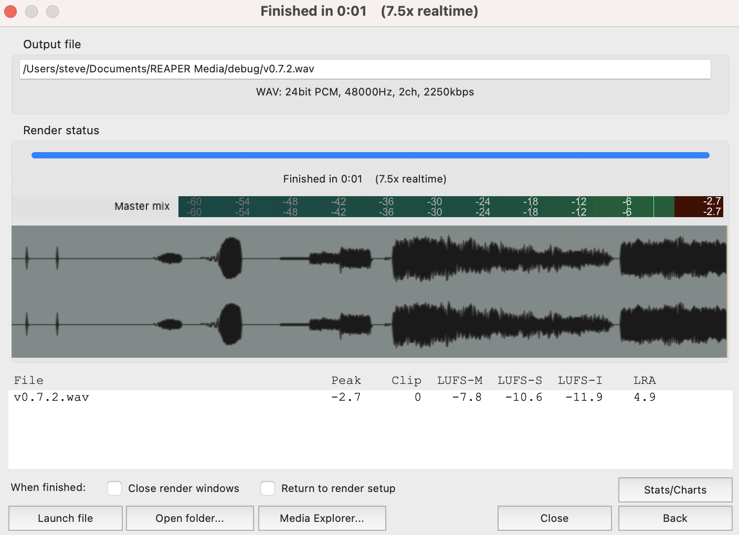
Task: Click the Master mix level meter
Action: [x=420, y=206]
